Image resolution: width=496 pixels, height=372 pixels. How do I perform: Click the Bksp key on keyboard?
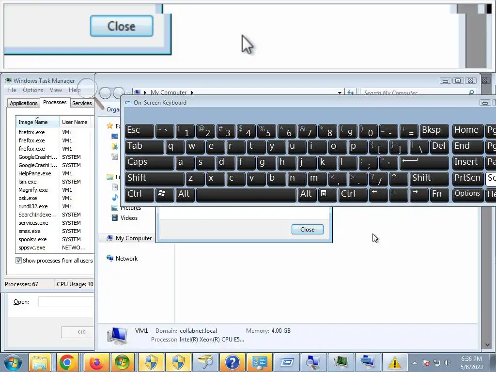[434, 131]
